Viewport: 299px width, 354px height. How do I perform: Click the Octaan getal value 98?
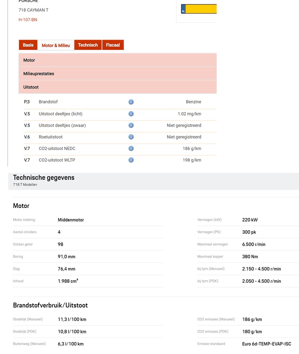(x=60, y=244)
